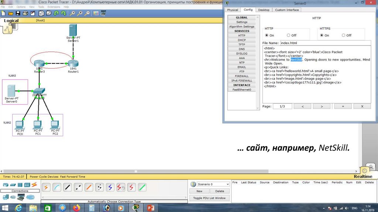Choose the Console cable icon
This screenshot has width=378, height=212.
56,187
